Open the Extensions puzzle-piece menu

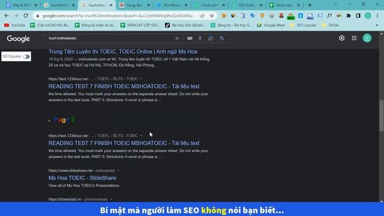(349, 16)
